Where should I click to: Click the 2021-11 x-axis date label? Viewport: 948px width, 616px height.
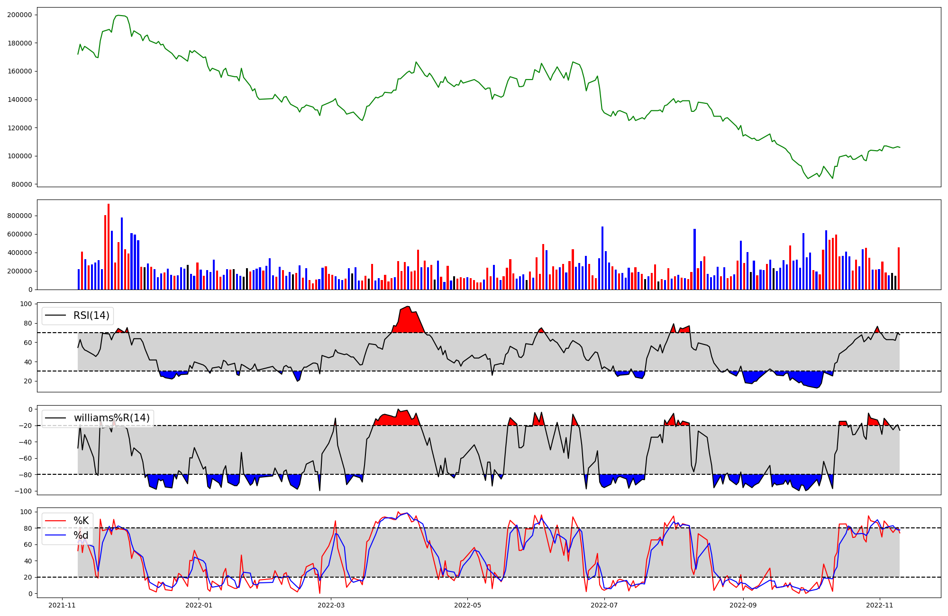point(62,605)
